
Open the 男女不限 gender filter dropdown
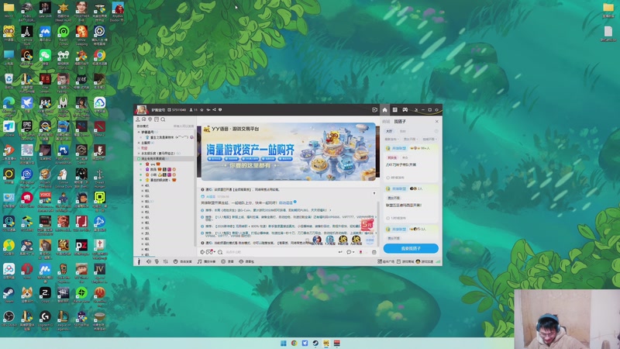(x=411, y=140)
